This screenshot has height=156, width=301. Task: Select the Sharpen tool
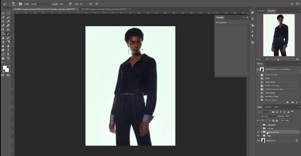click(x=8, y=46)
